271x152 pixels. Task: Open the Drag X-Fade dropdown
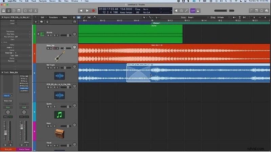224,18
